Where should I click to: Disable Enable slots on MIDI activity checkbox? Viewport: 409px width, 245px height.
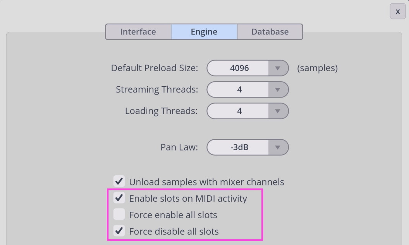click(119, 198)
